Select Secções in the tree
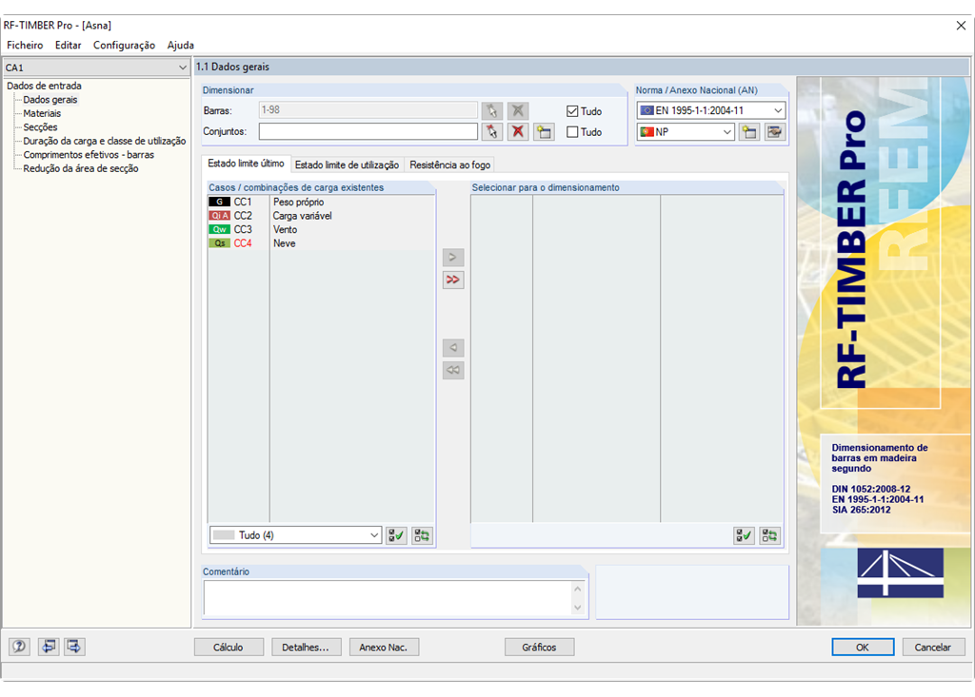This screenshot has height=697, width=975. tap(40, 126)
